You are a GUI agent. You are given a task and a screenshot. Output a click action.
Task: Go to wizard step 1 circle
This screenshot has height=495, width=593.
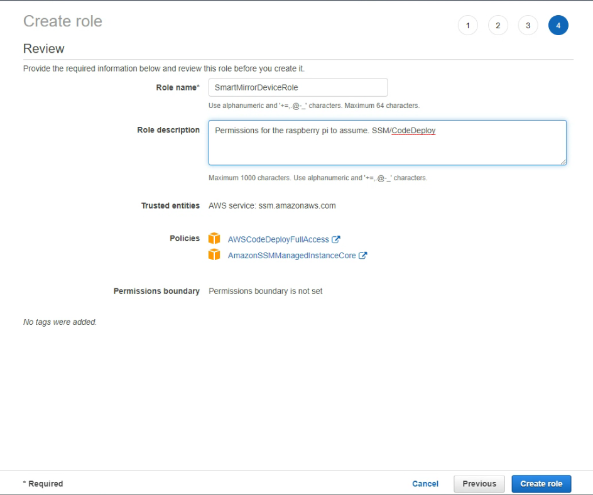point(468,25)
